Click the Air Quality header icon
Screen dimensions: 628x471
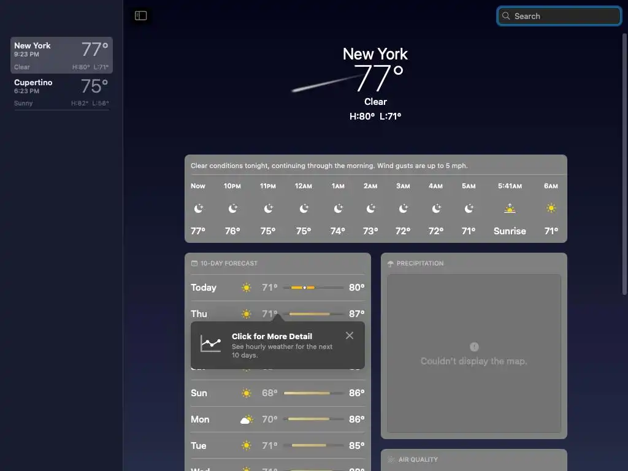[391, 460]
